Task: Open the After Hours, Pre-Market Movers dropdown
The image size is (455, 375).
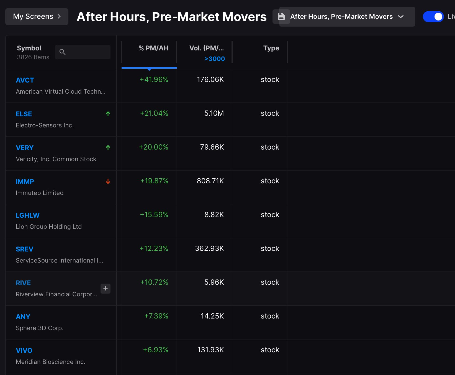Action: (347, 17)
